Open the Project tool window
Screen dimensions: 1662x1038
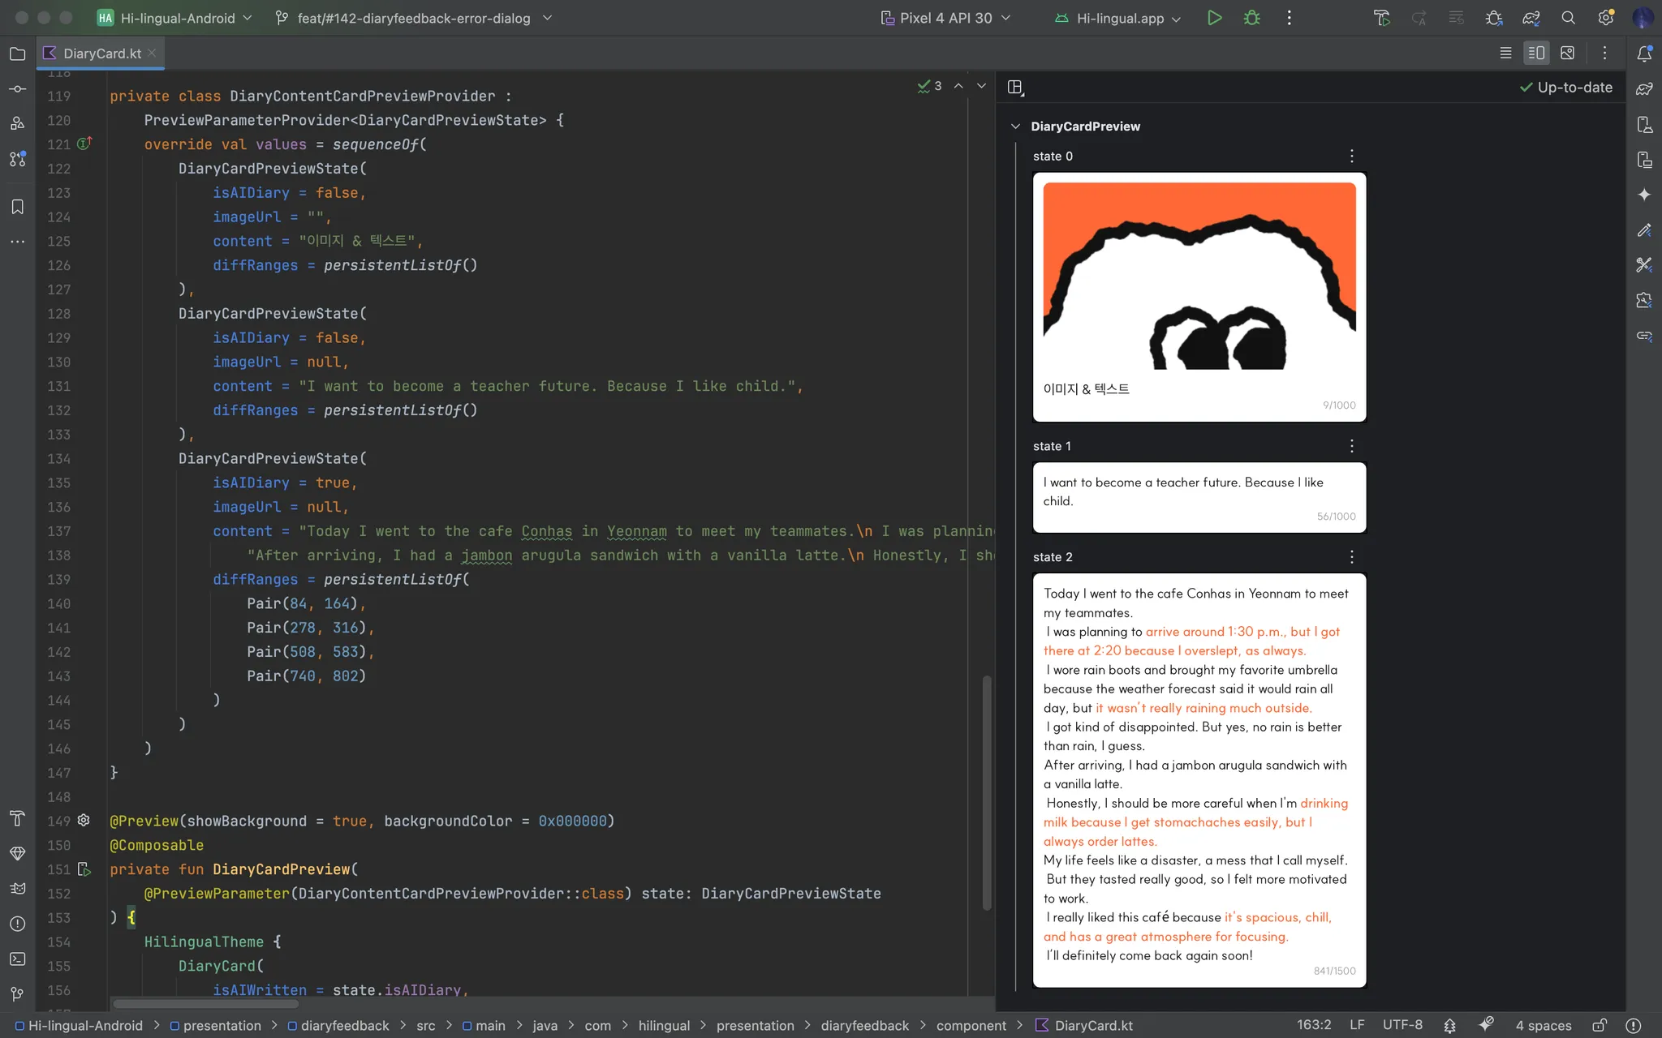[x=17, y=54]
